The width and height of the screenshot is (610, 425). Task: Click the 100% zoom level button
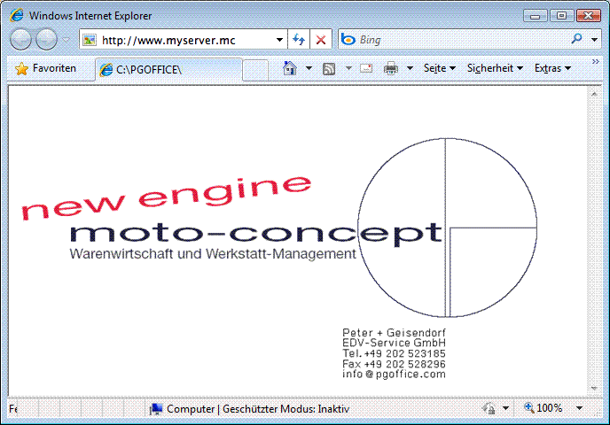point(544,408)
